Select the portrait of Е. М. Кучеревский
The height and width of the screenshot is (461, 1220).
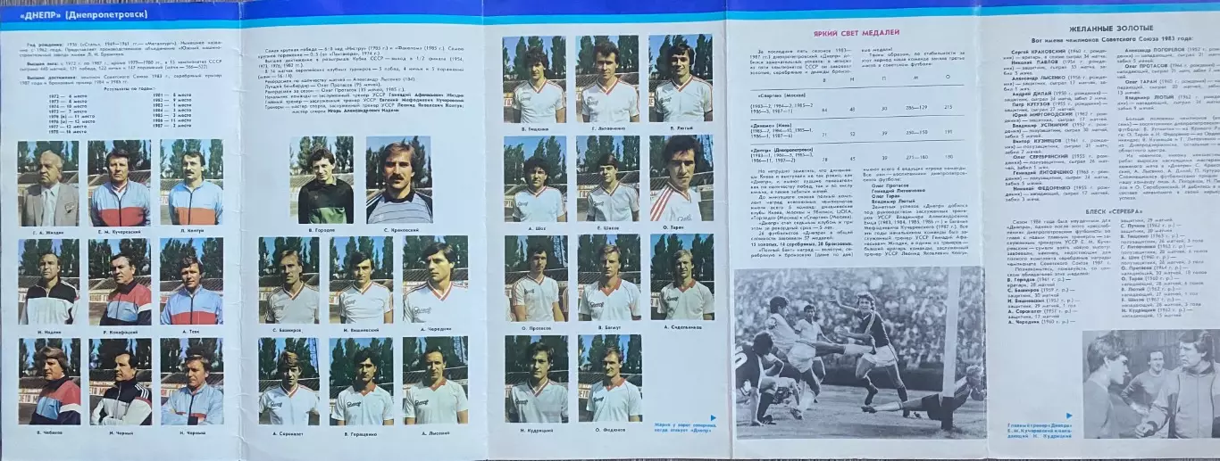coord(120,184)
